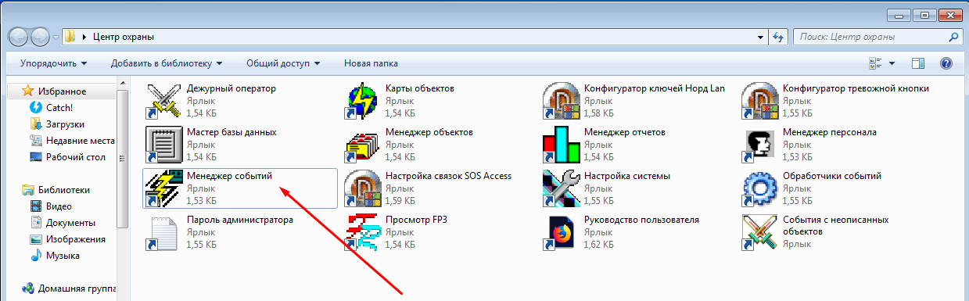Viewport: 969px width, 301px height.
Task: Select the Мастер базы данных icon
Action: click(164, 145)
